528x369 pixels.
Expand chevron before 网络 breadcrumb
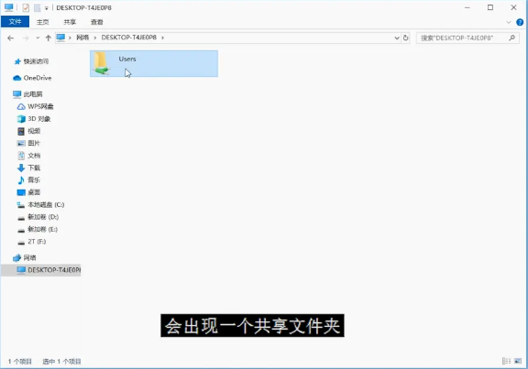(70, 38)
